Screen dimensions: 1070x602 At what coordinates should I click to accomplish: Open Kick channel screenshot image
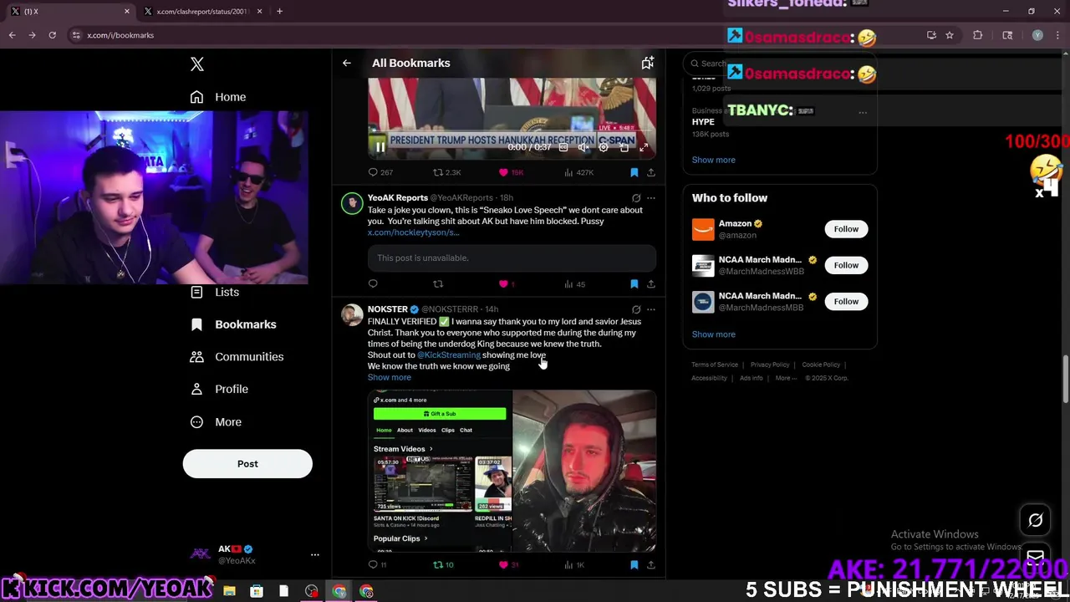pos(440,472)
